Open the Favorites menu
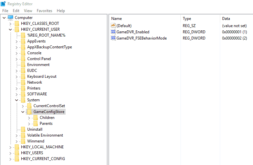The height and width of the screenshot is (165, 253). (x=44, y=11)
